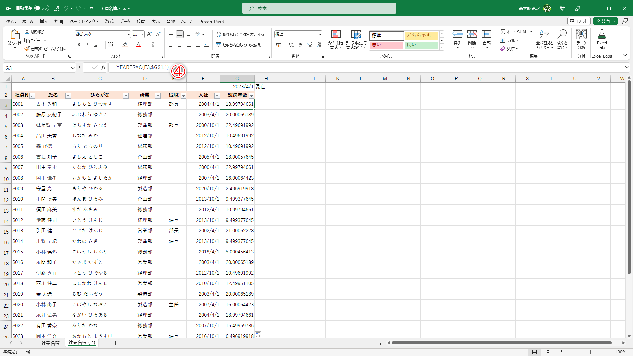Screen dimensions: 633x356
Task: Toggle italic formatting
Action: [x=87, y=45]
